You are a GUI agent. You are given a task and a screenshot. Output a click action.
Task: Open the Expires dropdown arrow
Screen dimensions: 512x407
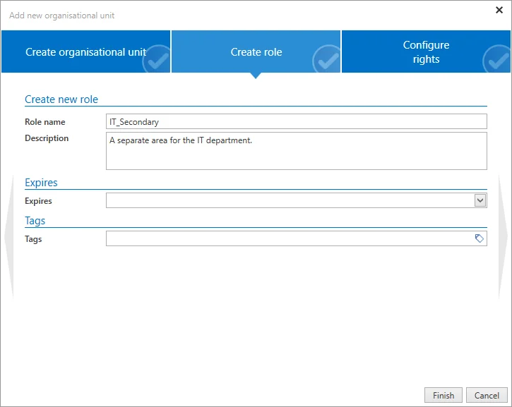480,200
